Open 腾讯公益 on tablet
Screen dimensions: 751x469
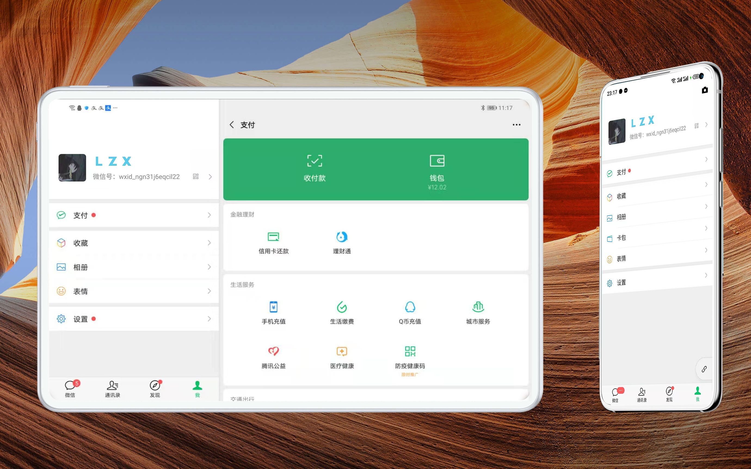(273, 358)
